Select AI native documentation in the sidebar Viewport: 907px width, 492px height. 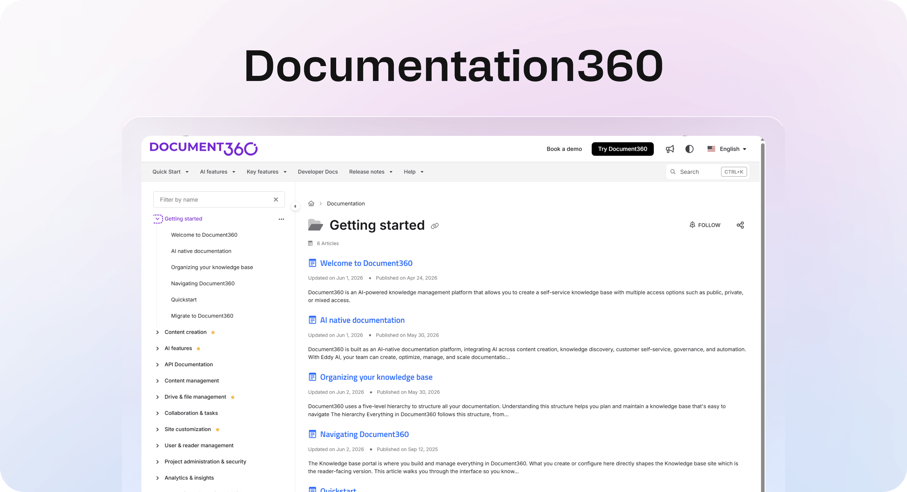(x=201, y=251)
